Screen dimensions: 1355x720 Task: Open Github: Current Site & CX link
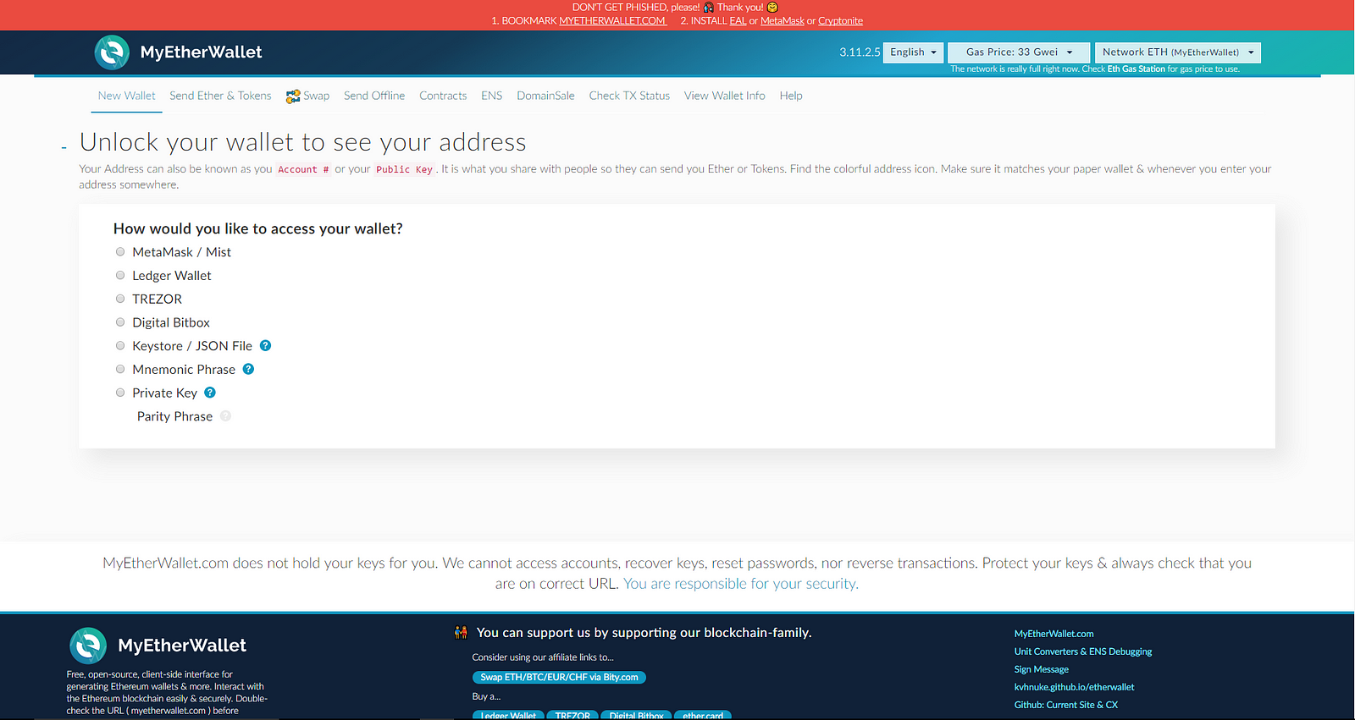tap(1066, 705)
